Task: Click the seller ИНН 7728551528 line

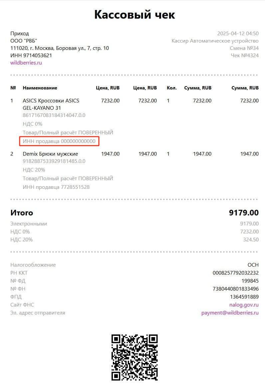Action: (x=56, y=187)
